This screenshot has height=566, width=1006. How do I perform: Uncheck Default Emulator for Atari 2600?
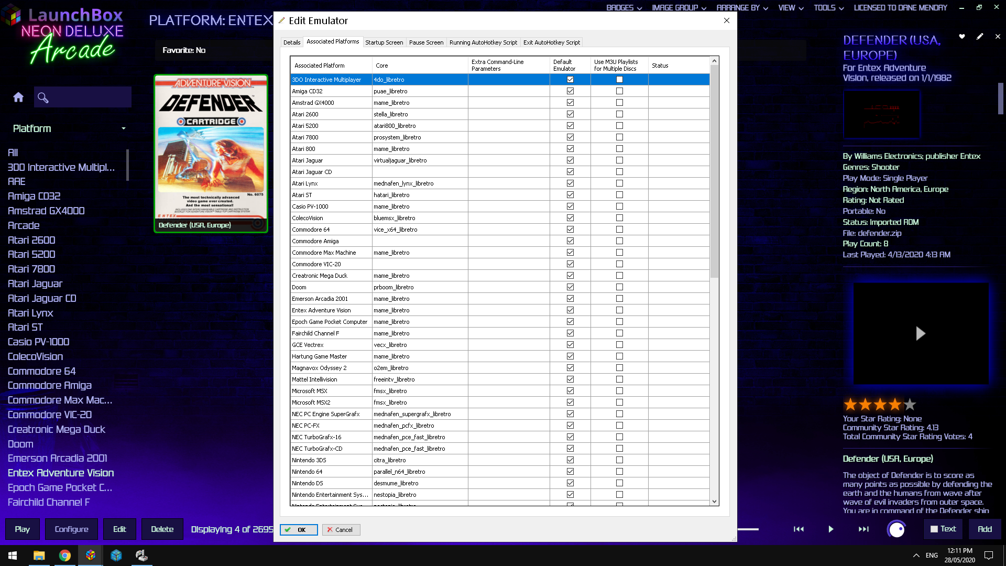pos(570,114)
